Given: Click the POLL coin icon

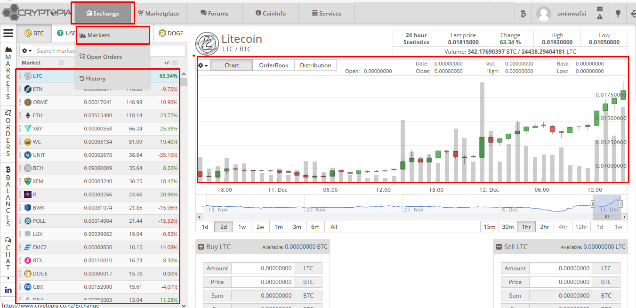Looking at the screenshot, I should [27, 221].
